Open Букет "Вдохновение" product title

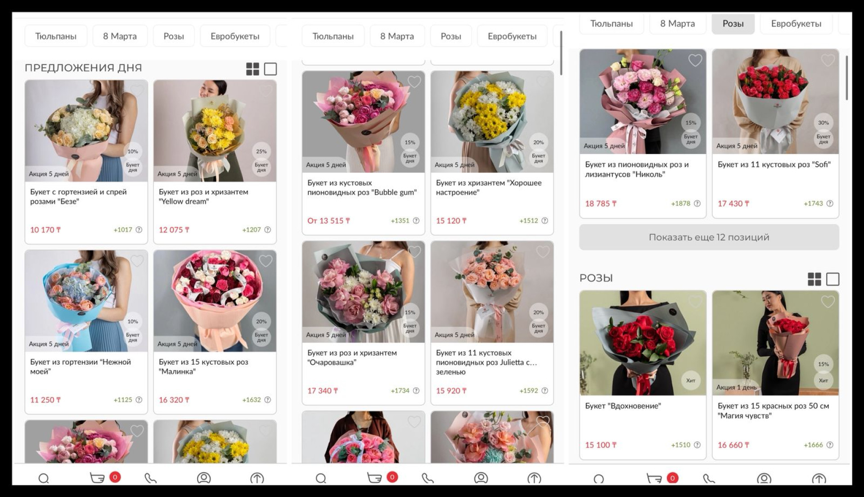[x=623, y=406]
